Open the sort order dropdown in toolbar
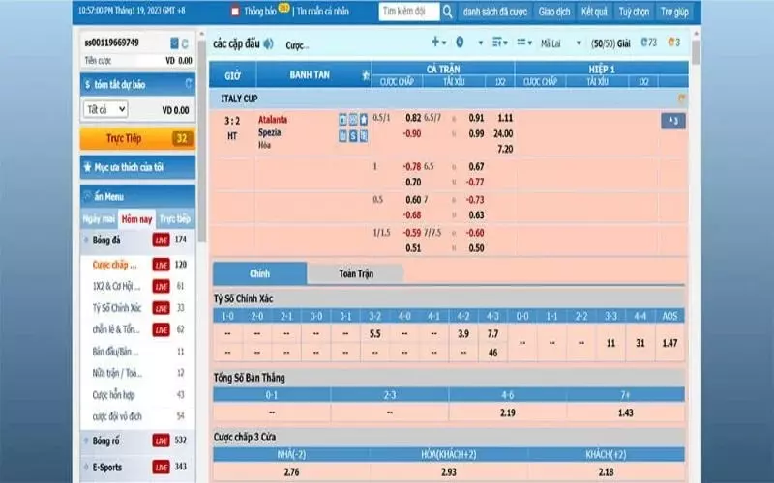Screen dimensions: 774x483 (x=500, y=43)
